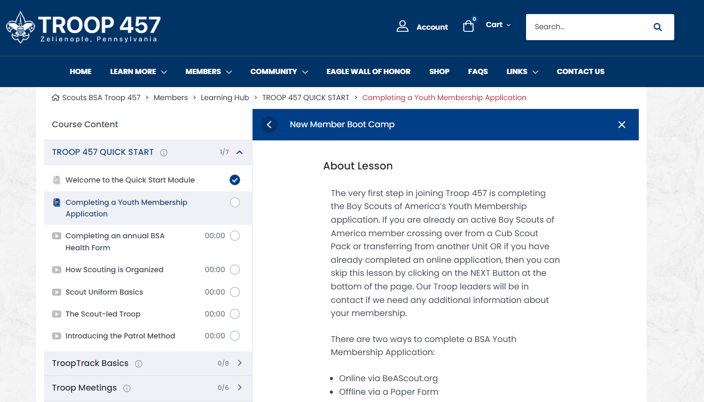Click the search magnifier icon
The image size is (704, 402).
[x=658, y=27]
